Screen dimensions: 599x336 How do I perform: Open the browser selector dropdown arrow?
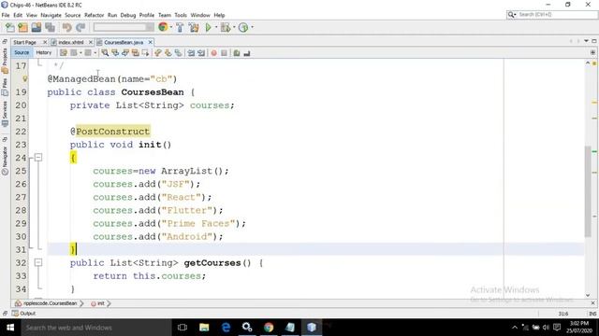(170, 27)
